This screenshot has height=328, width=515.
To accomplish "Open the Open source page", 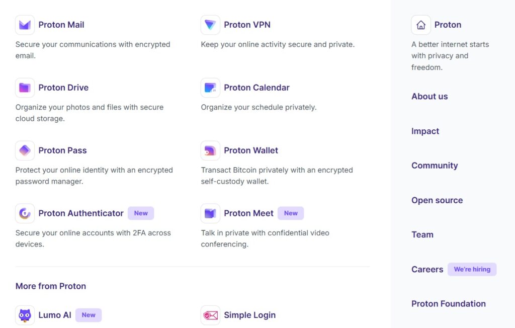I will [437, 200].
